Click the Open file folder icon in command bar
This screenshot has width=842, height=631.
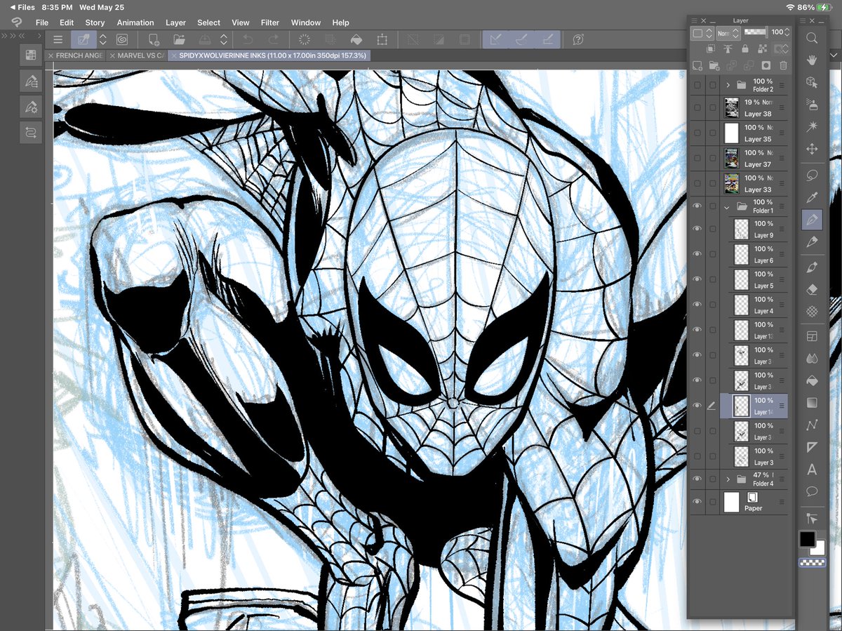[180, 40]
